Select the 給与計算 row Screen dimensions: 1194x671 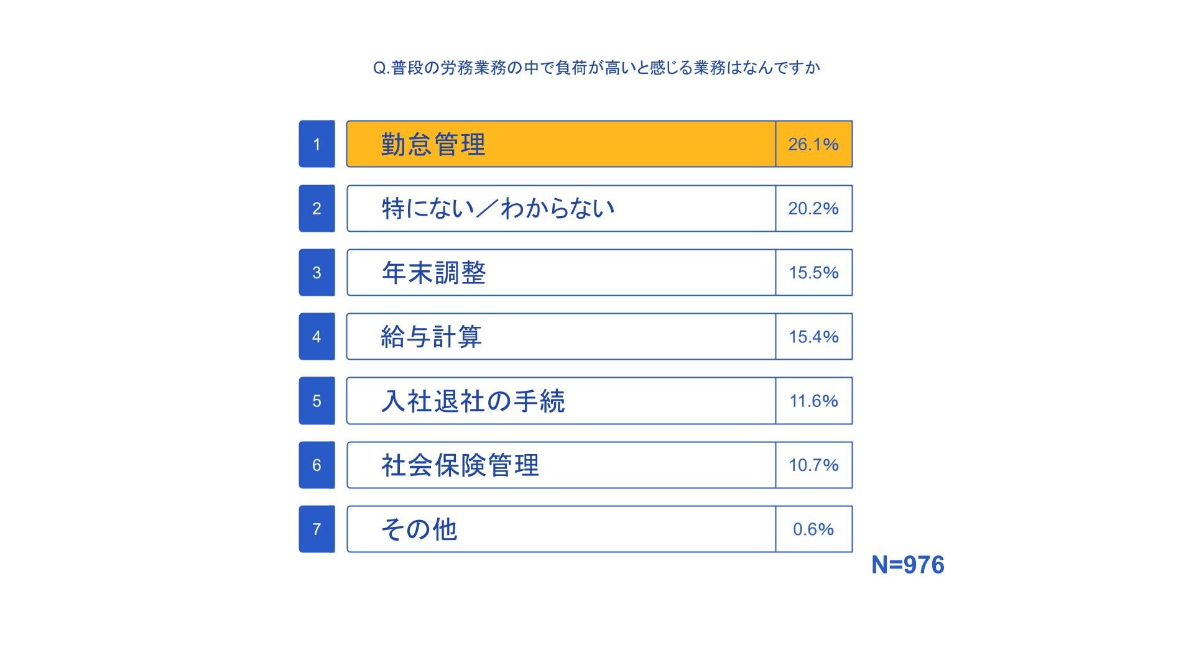pyautogui.click(x=560, y=337)
